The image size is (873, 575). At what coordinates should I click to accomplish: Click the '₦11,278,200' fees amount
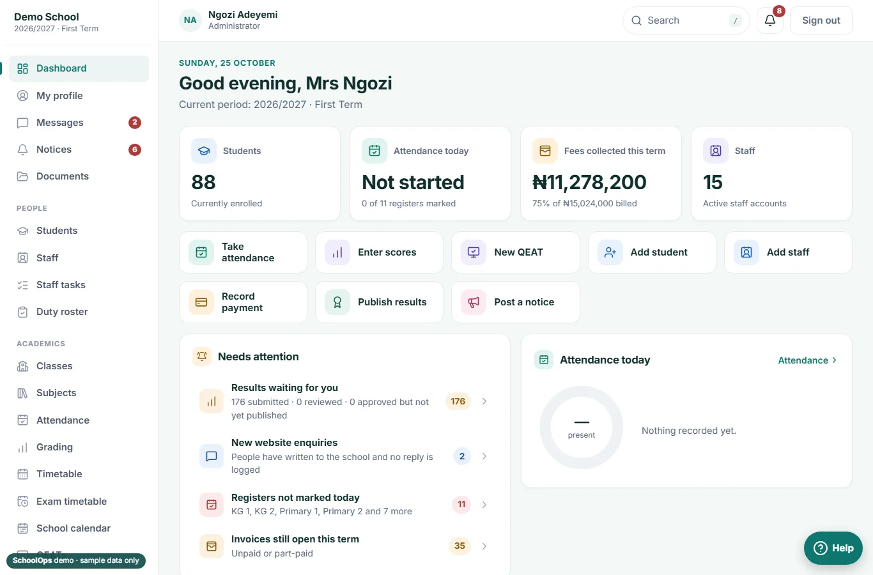point(589,182)
